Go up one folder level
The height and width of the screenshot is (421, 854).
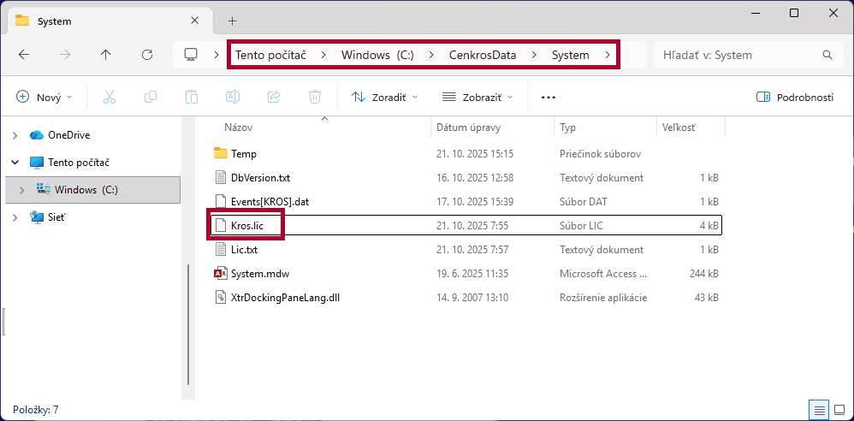coord(106,55)
